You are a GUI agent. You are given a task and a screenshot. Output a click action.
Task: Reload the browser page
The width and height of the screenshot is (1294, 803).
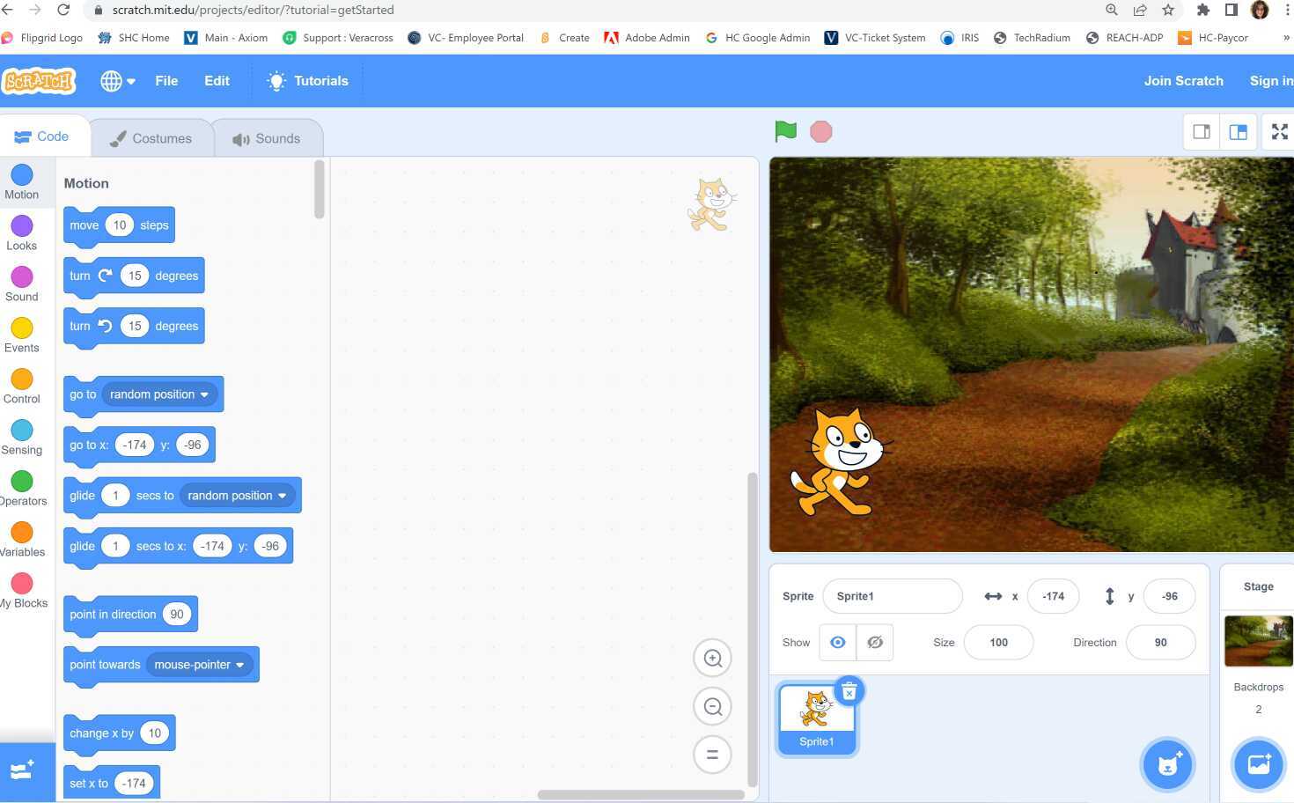coord(63,10)
